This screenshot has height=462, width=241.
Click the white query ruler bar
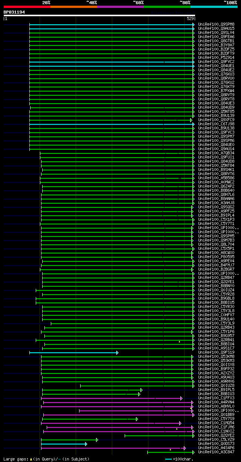point(99,15)
